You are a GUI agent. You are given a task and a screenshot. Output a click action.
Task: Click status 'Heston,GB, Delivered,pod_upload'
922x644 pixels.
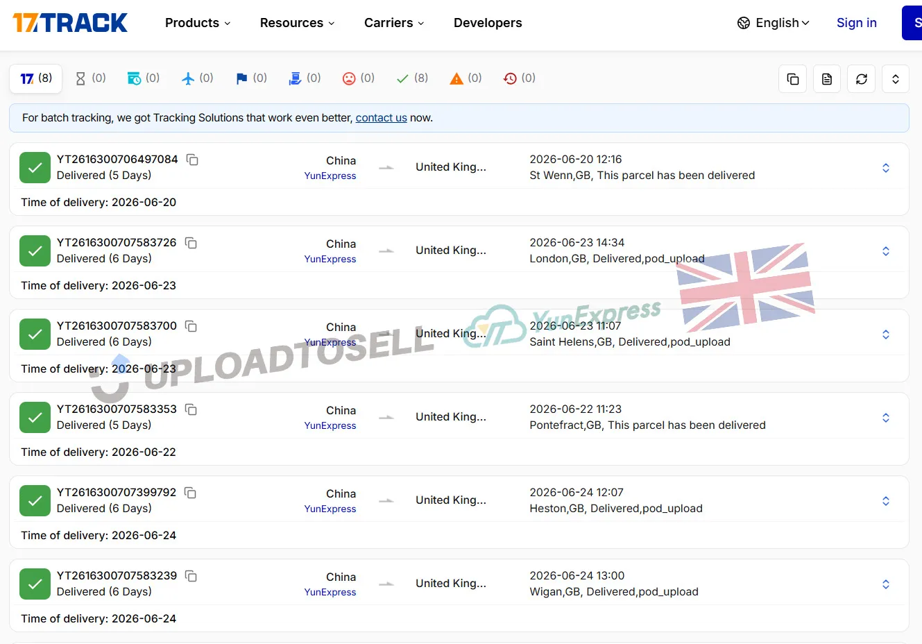click(616, 509)
